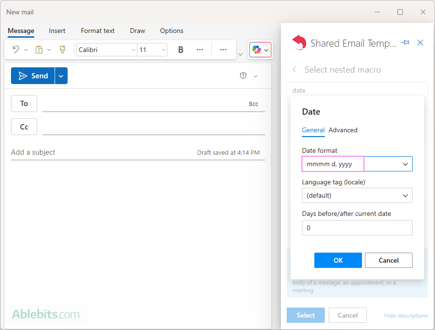
Task: Click the Add a subject field
Action: (x=103, y=152)
